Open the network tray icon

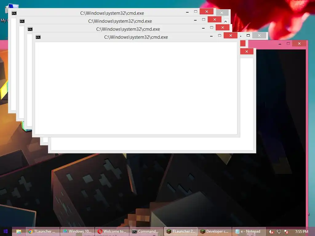click(279, 232)
